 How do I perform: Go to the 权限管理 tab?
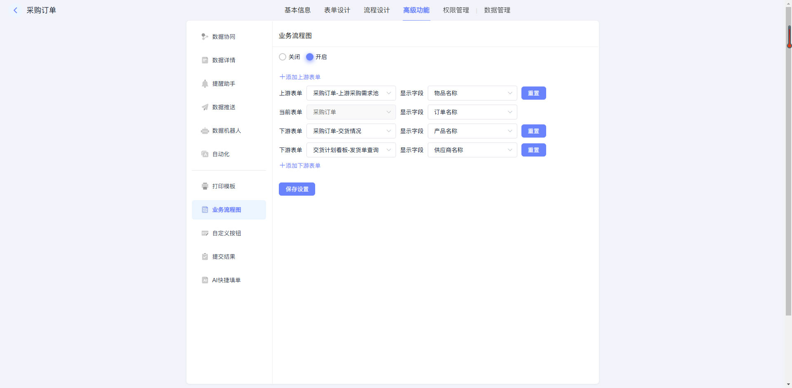pyautogui.click(x=456, y=10)
